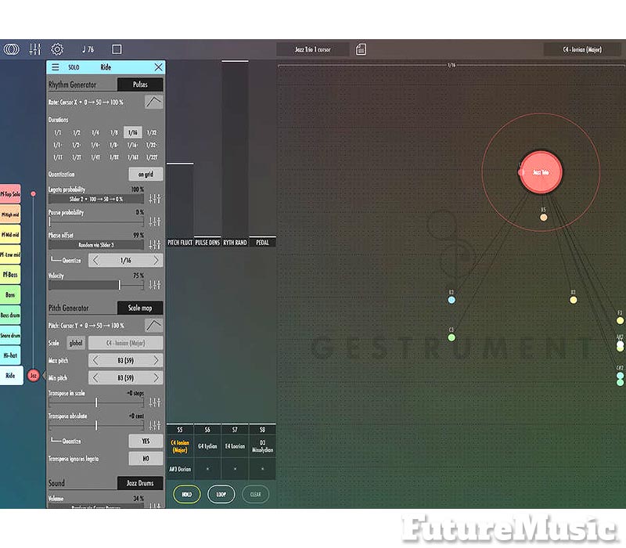Toggle Transpose ignores legato NO button
This screenshot has height=548, width=626.
click(x=146, y=459)
